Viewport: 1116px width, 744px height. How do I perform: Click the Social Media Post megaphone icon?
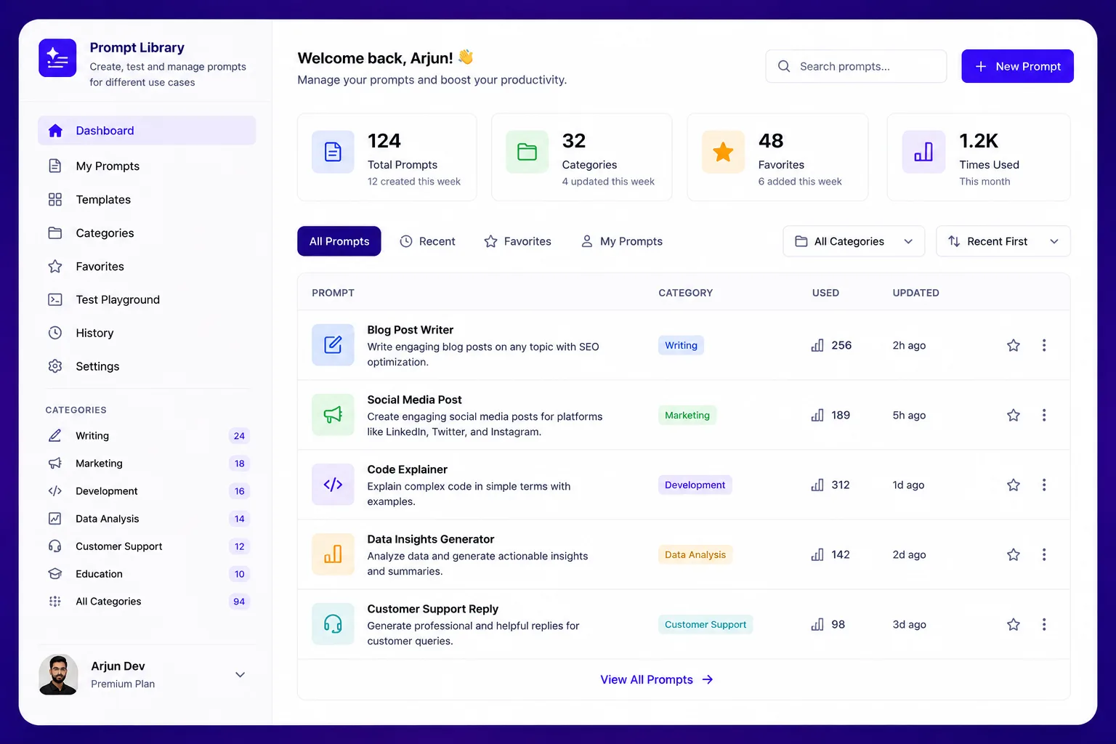pos(333,414)
